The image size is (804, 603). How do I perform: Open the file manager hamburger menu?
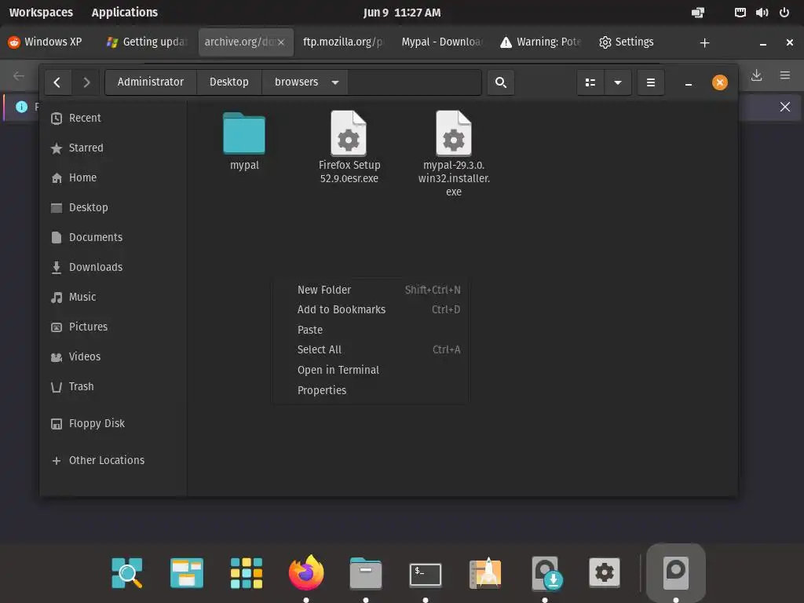(x=651, y=82)
